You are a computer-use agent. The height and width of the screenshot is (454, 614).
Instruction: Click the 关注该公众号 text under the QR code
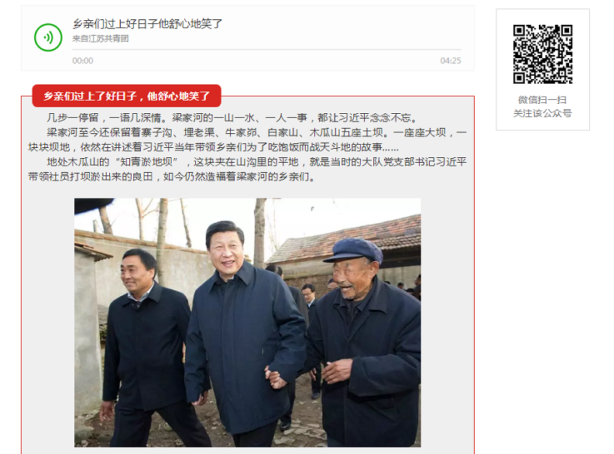click(x=543, y=113)
